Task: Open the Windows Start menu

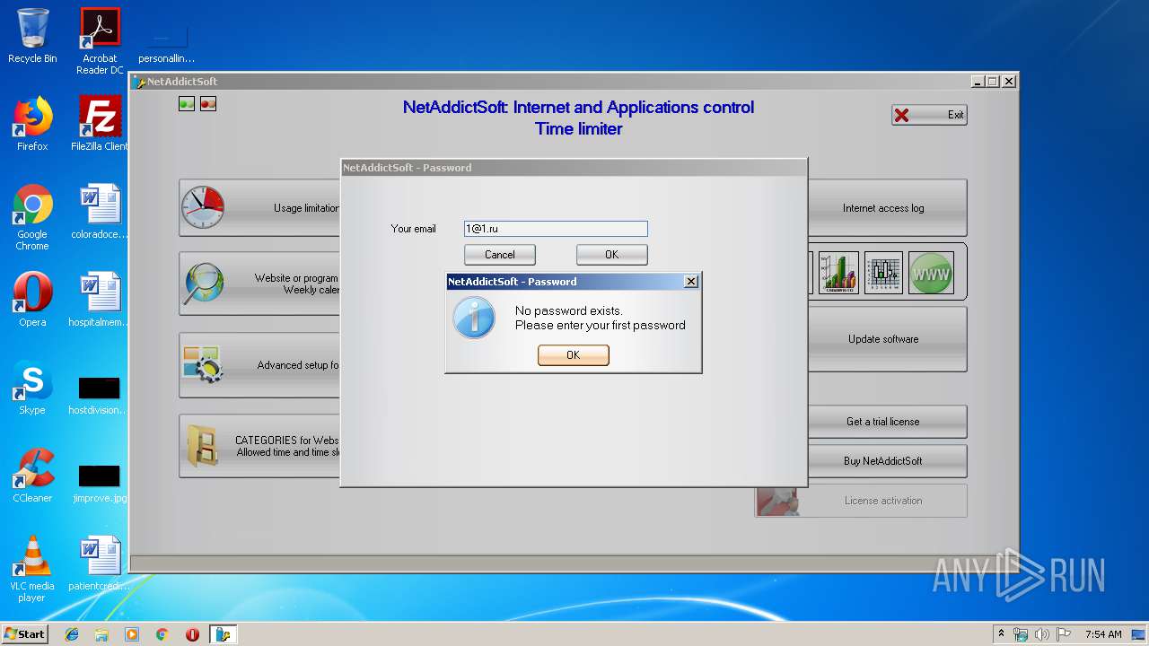Action: click(x=25, y=633)
